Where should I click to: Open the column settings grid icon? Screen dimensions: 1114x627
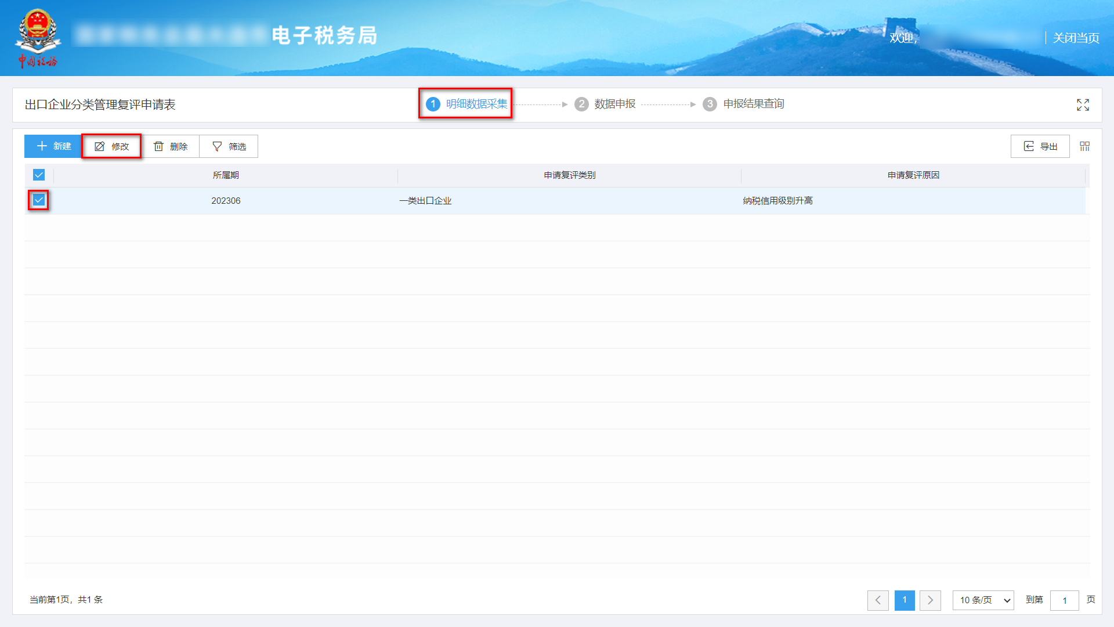pos(1084,146)
